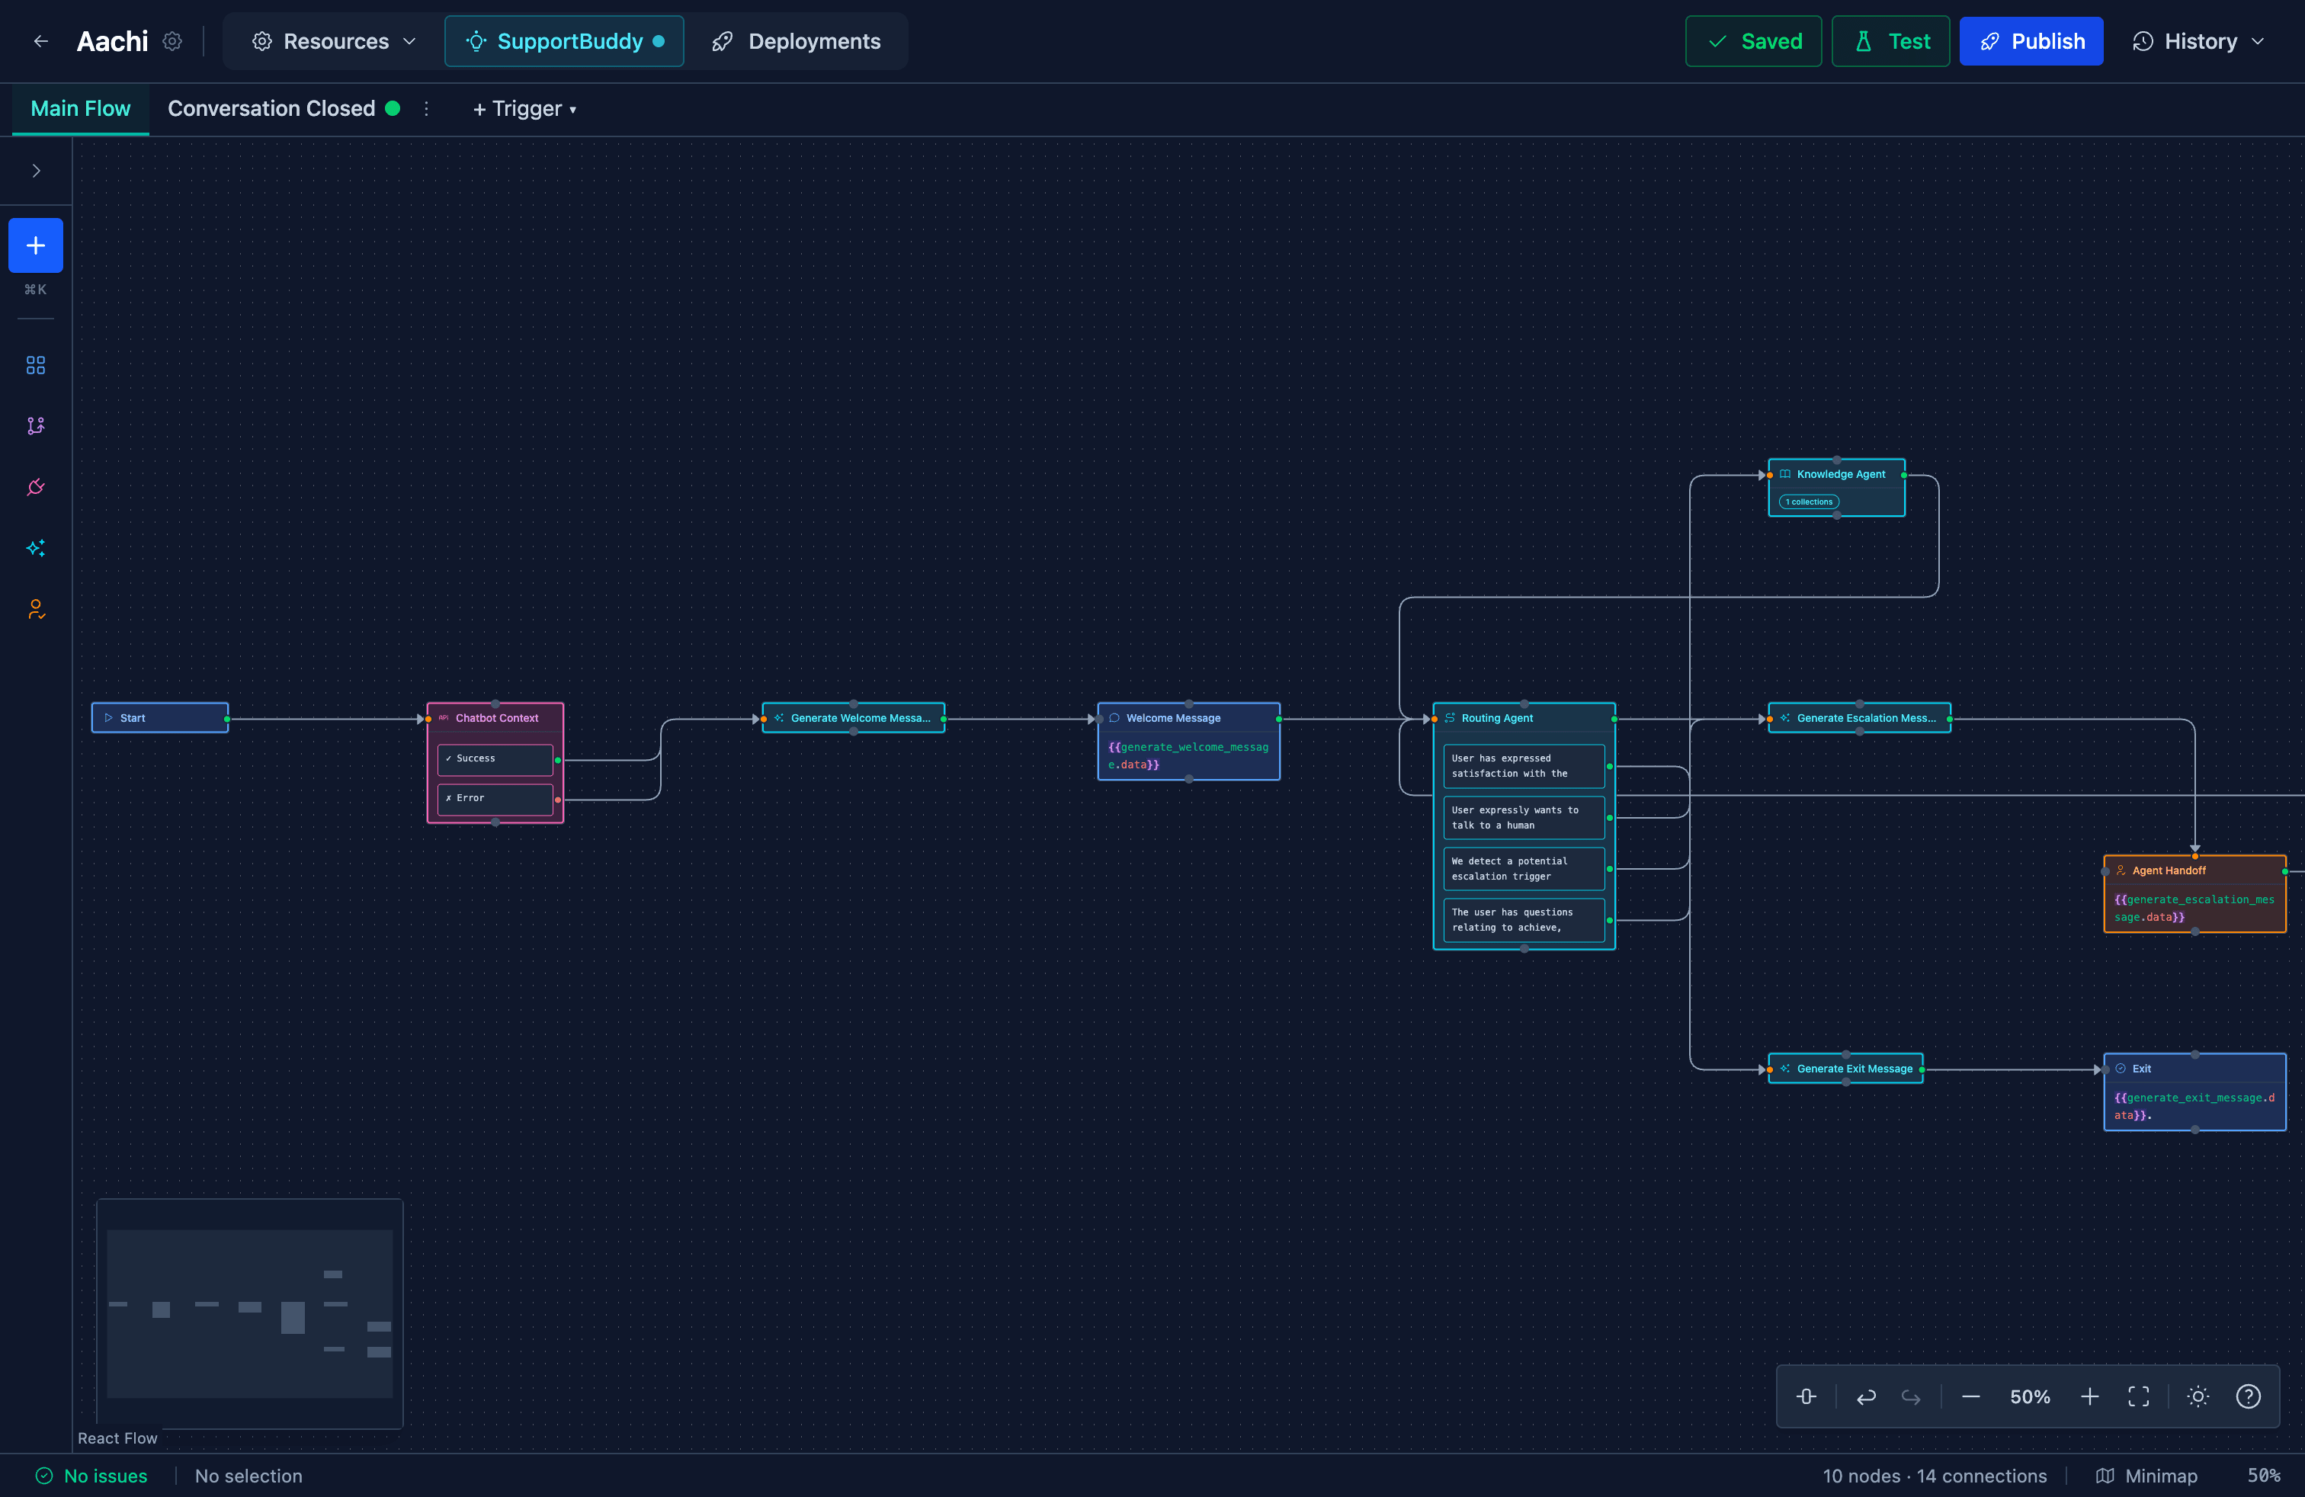Image resolution: width=2305 pixels, height=1497 pixels.
Task: Click '10 nodes · 14 connections' text
Action: [x=1934, y=1476]
